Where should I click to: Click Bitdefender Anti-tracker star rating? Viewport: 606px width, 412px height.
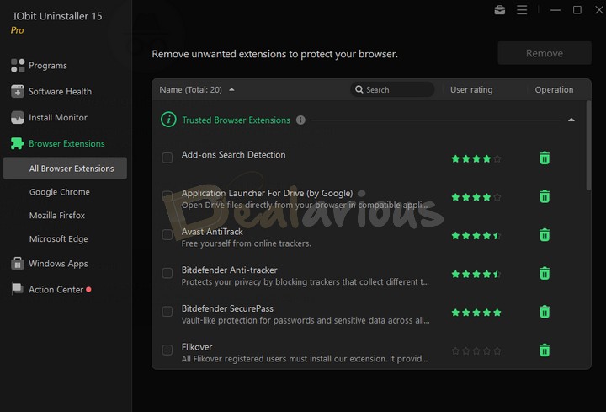(x=476, y=274)
